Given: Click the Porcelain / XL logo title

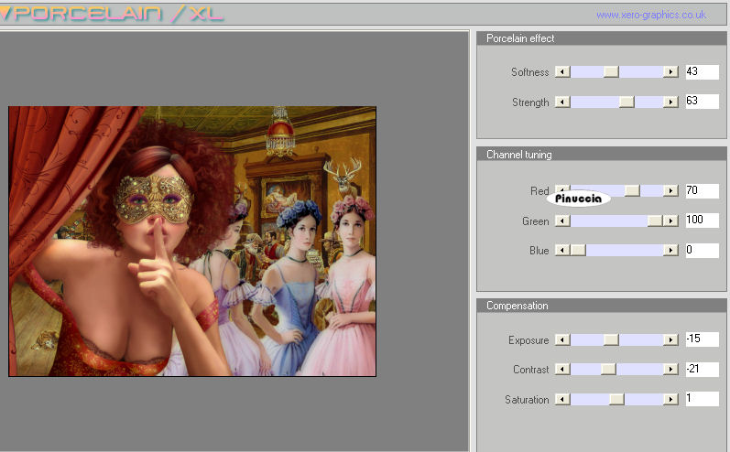Looking at the screenshot, I should 113,14.
